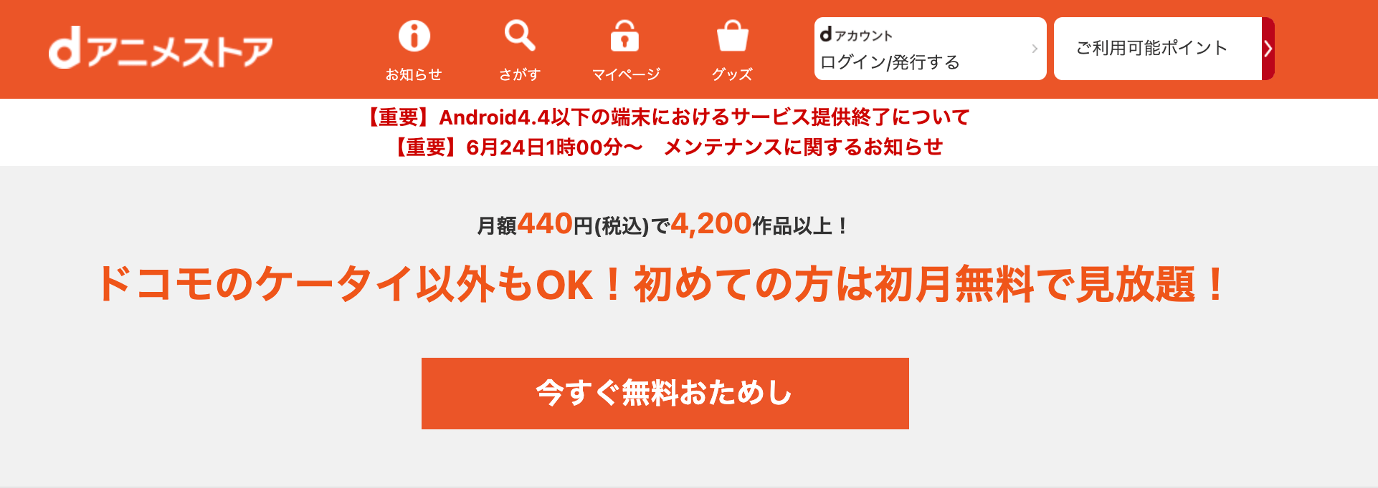Click the 月額440円(税込) price text

click(563, 225)
